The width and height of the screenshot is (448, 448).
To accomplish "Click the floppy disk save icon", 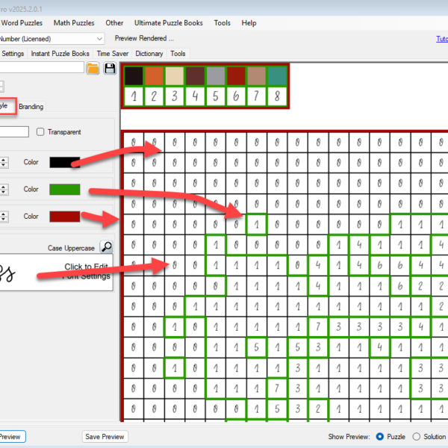I will (x=110, y=69).
